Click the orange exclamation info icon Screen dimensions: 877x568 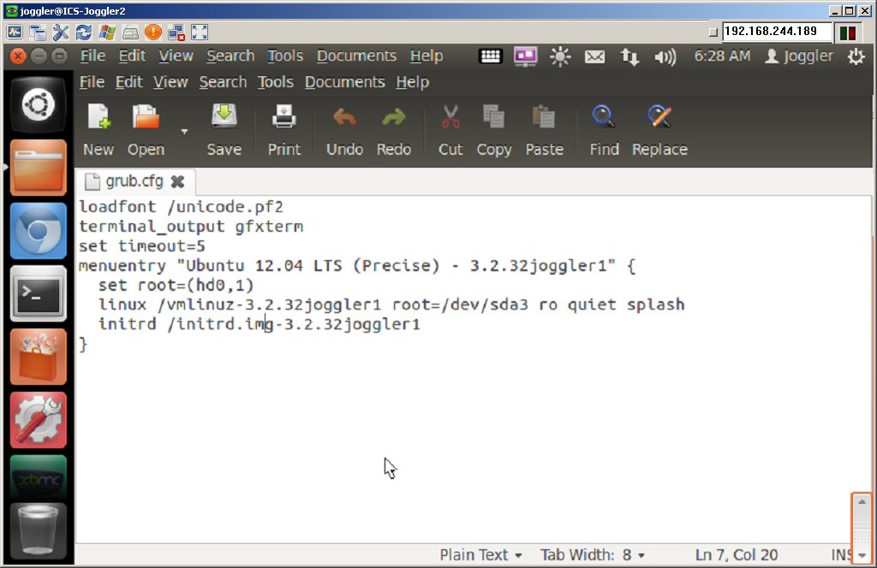click(x=152, y=33)
